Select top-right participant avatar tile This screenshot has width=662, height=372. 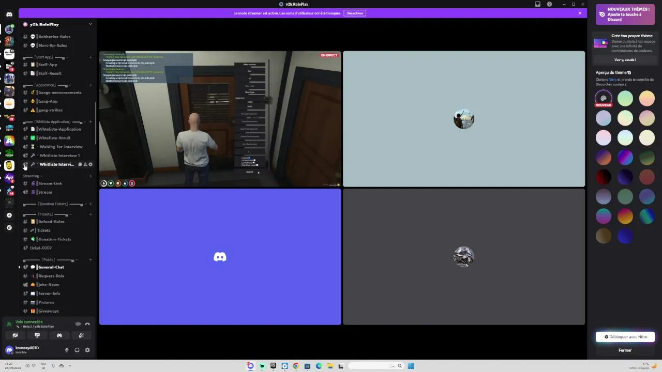pyautogui.click(x=464, y=119)
